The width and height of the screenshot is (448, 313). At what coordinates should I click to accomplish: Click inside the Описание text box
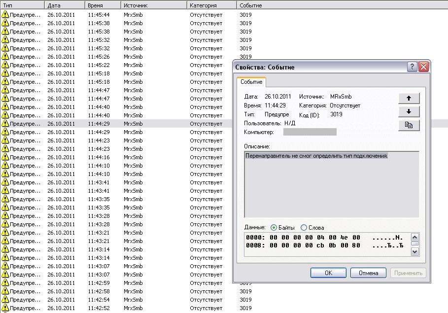pos(332,184)
